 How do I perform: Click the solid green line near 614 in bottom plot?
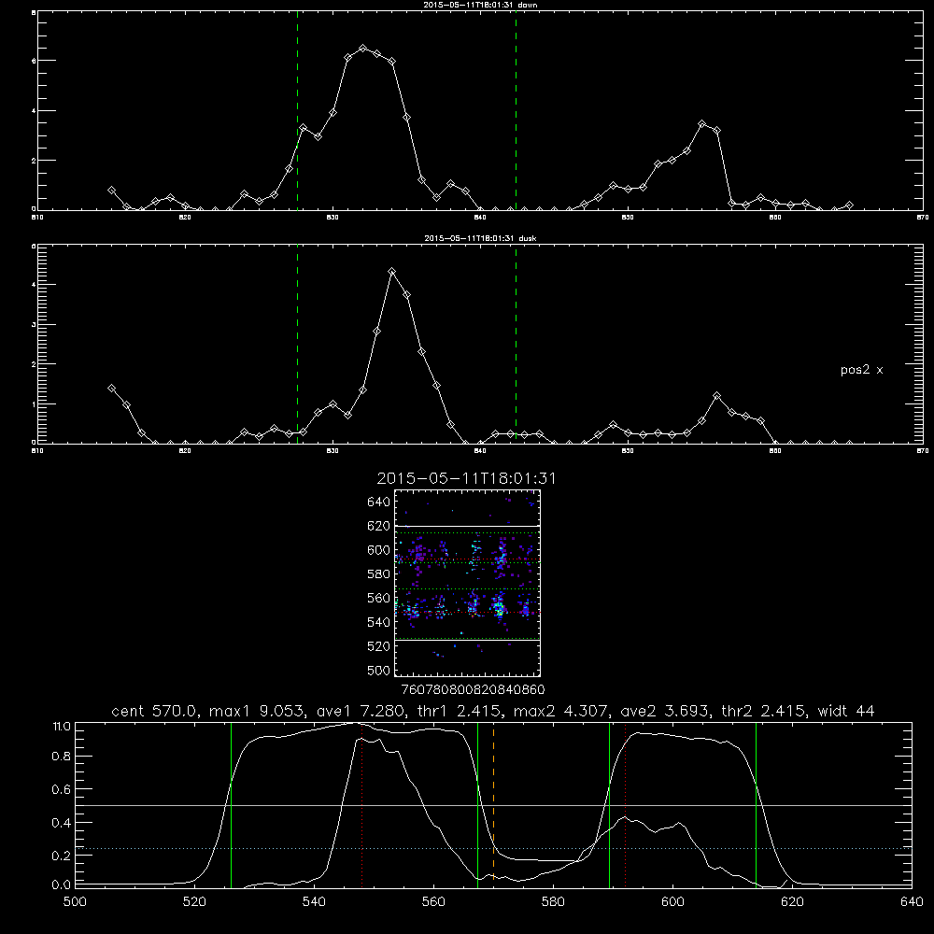click(756, 804)
